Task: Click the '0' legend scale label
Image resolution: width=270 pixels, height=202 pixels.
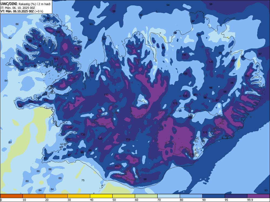Action: click(x=1, y=200)
